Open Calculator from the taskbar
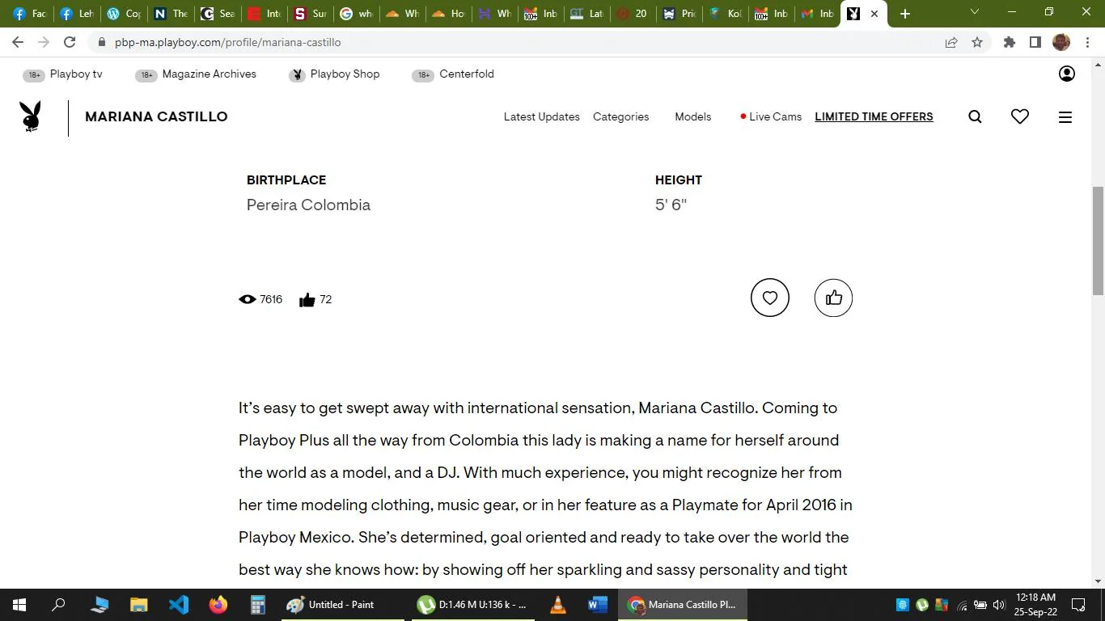 258,605
